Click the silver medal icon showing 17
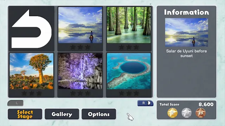This screenshot has width=225, height=126. click(x=187, y=113)
